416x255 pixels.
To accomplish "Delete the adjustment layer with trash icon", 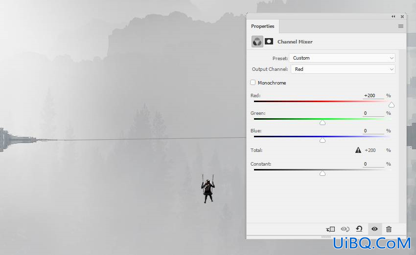I will click(389, 229).
